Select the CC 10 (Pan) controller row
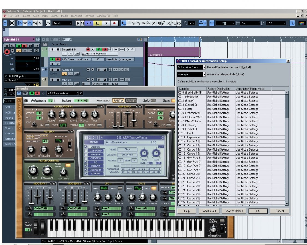Image resolution: width=307 pixels, height=245 pixels. point(231,133)
